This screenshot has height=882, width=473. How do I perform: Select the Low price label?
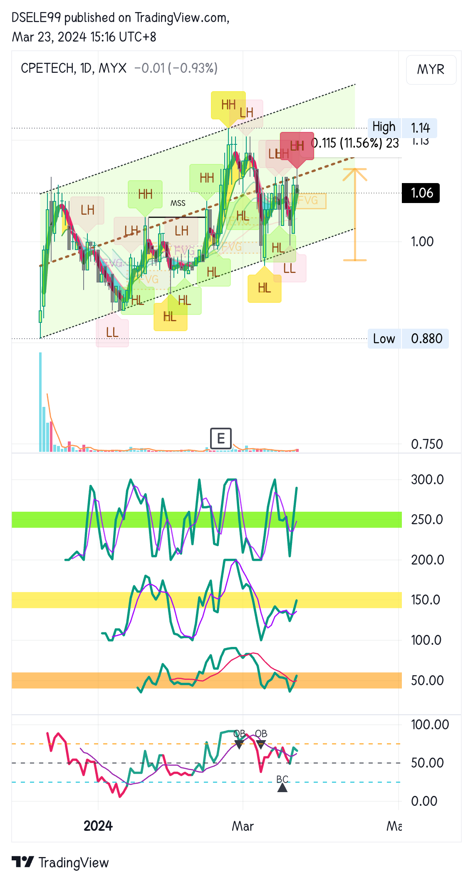pos(384,339)
